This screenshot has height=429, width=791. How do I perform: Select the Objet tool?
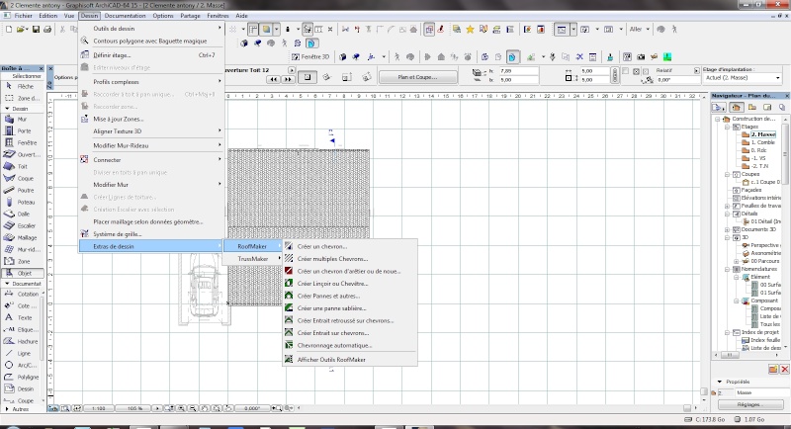pyautogui.click(x=22, y=273)
